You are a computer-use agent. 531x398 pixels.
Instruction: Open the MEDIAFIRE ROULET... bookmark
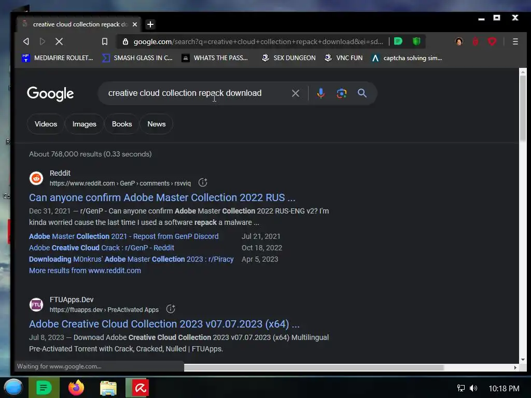57,58
